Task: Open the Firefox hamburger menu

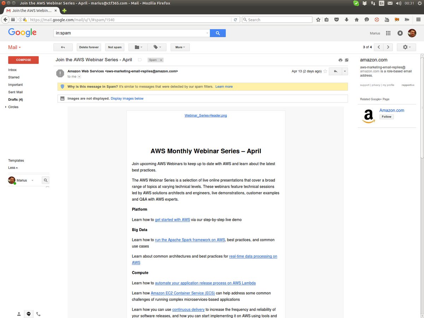Action: point(418,20)
